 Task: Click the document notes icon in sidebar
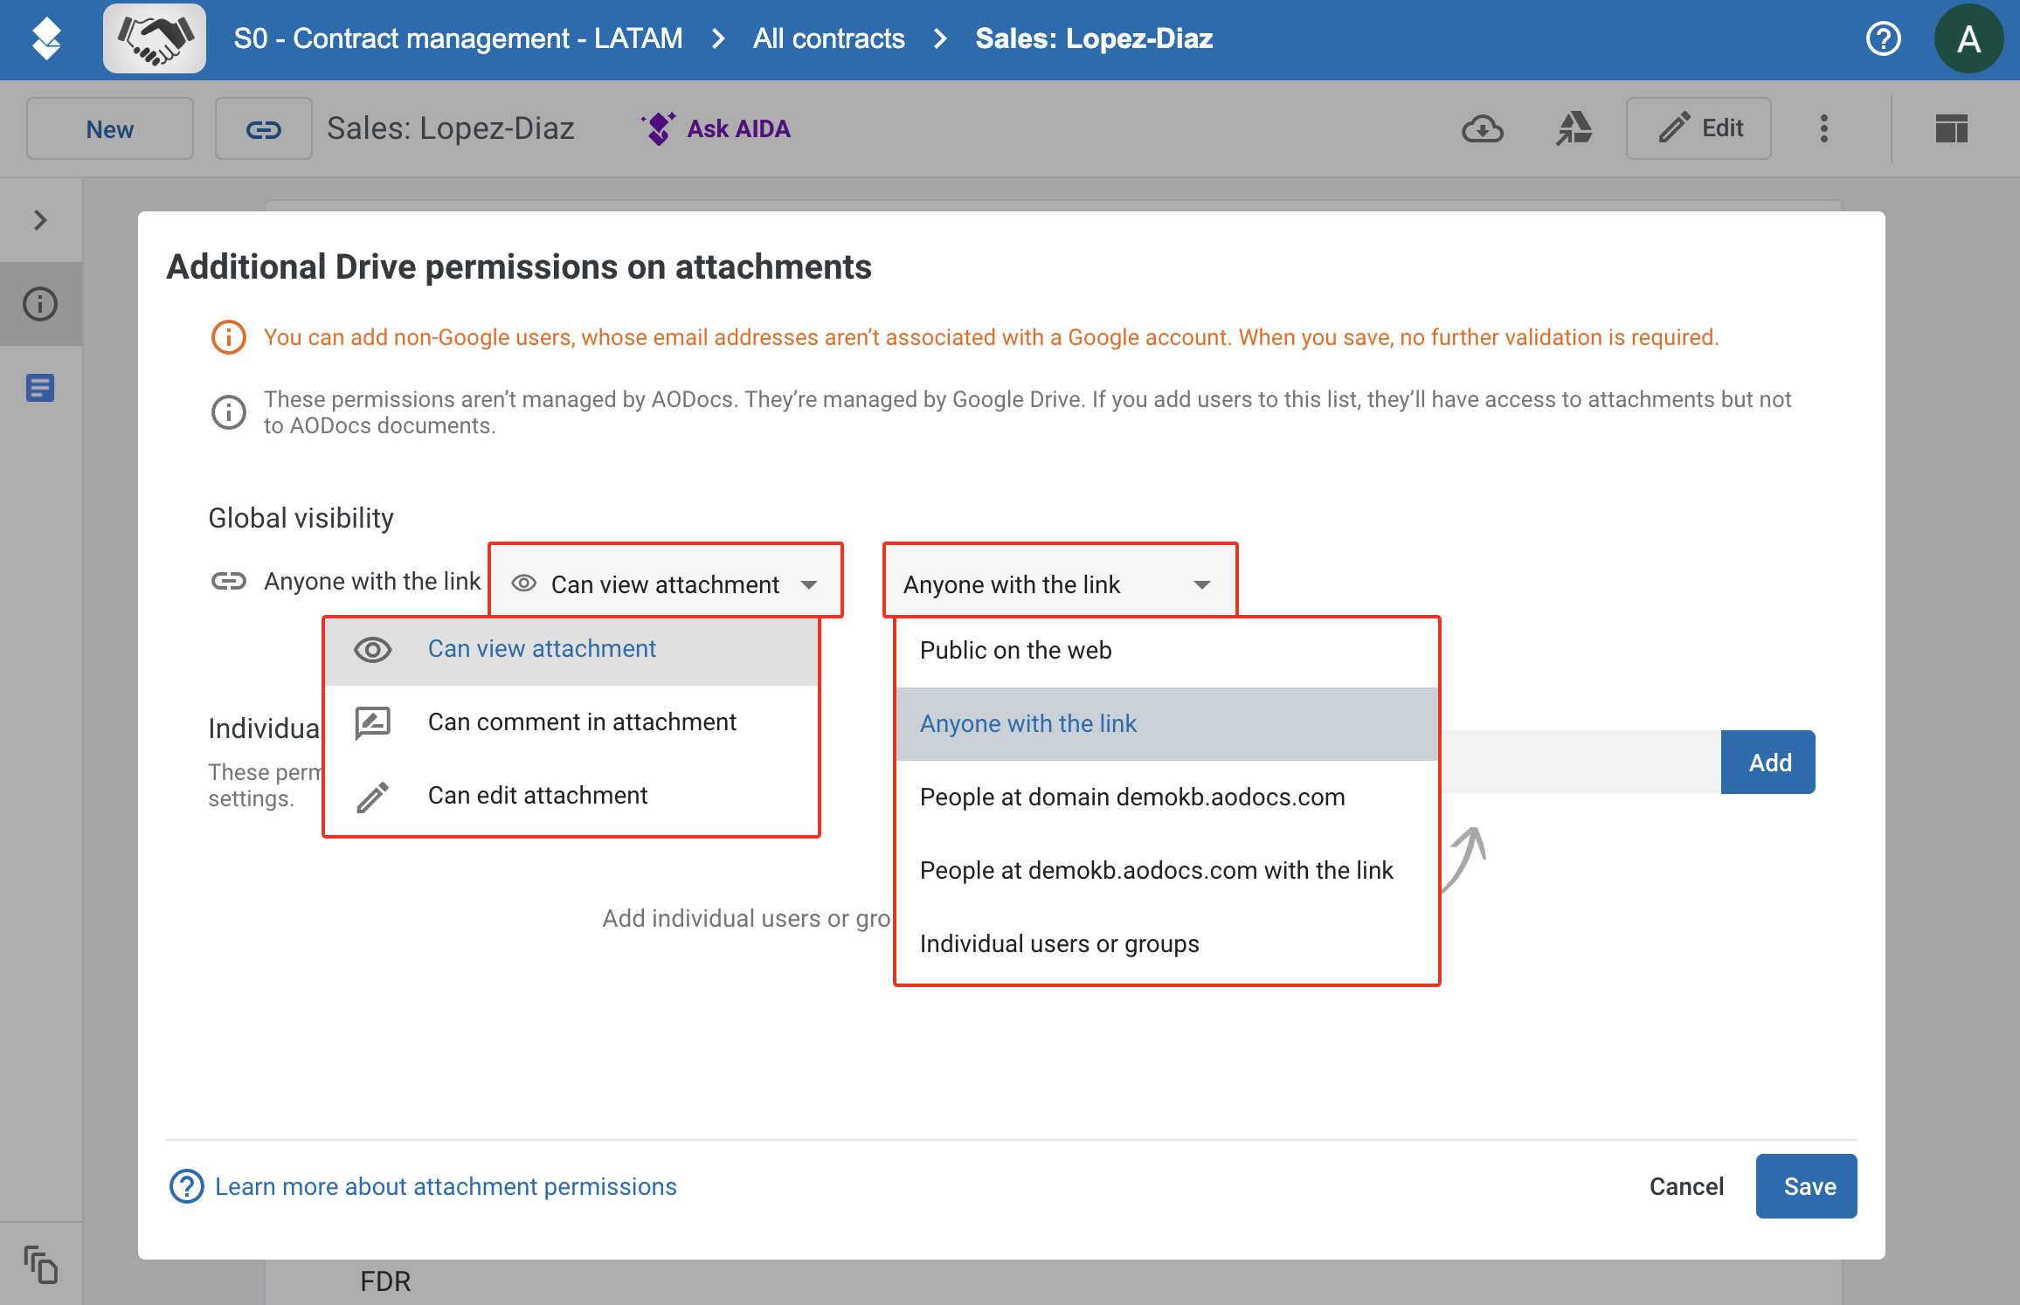[40, 388]
